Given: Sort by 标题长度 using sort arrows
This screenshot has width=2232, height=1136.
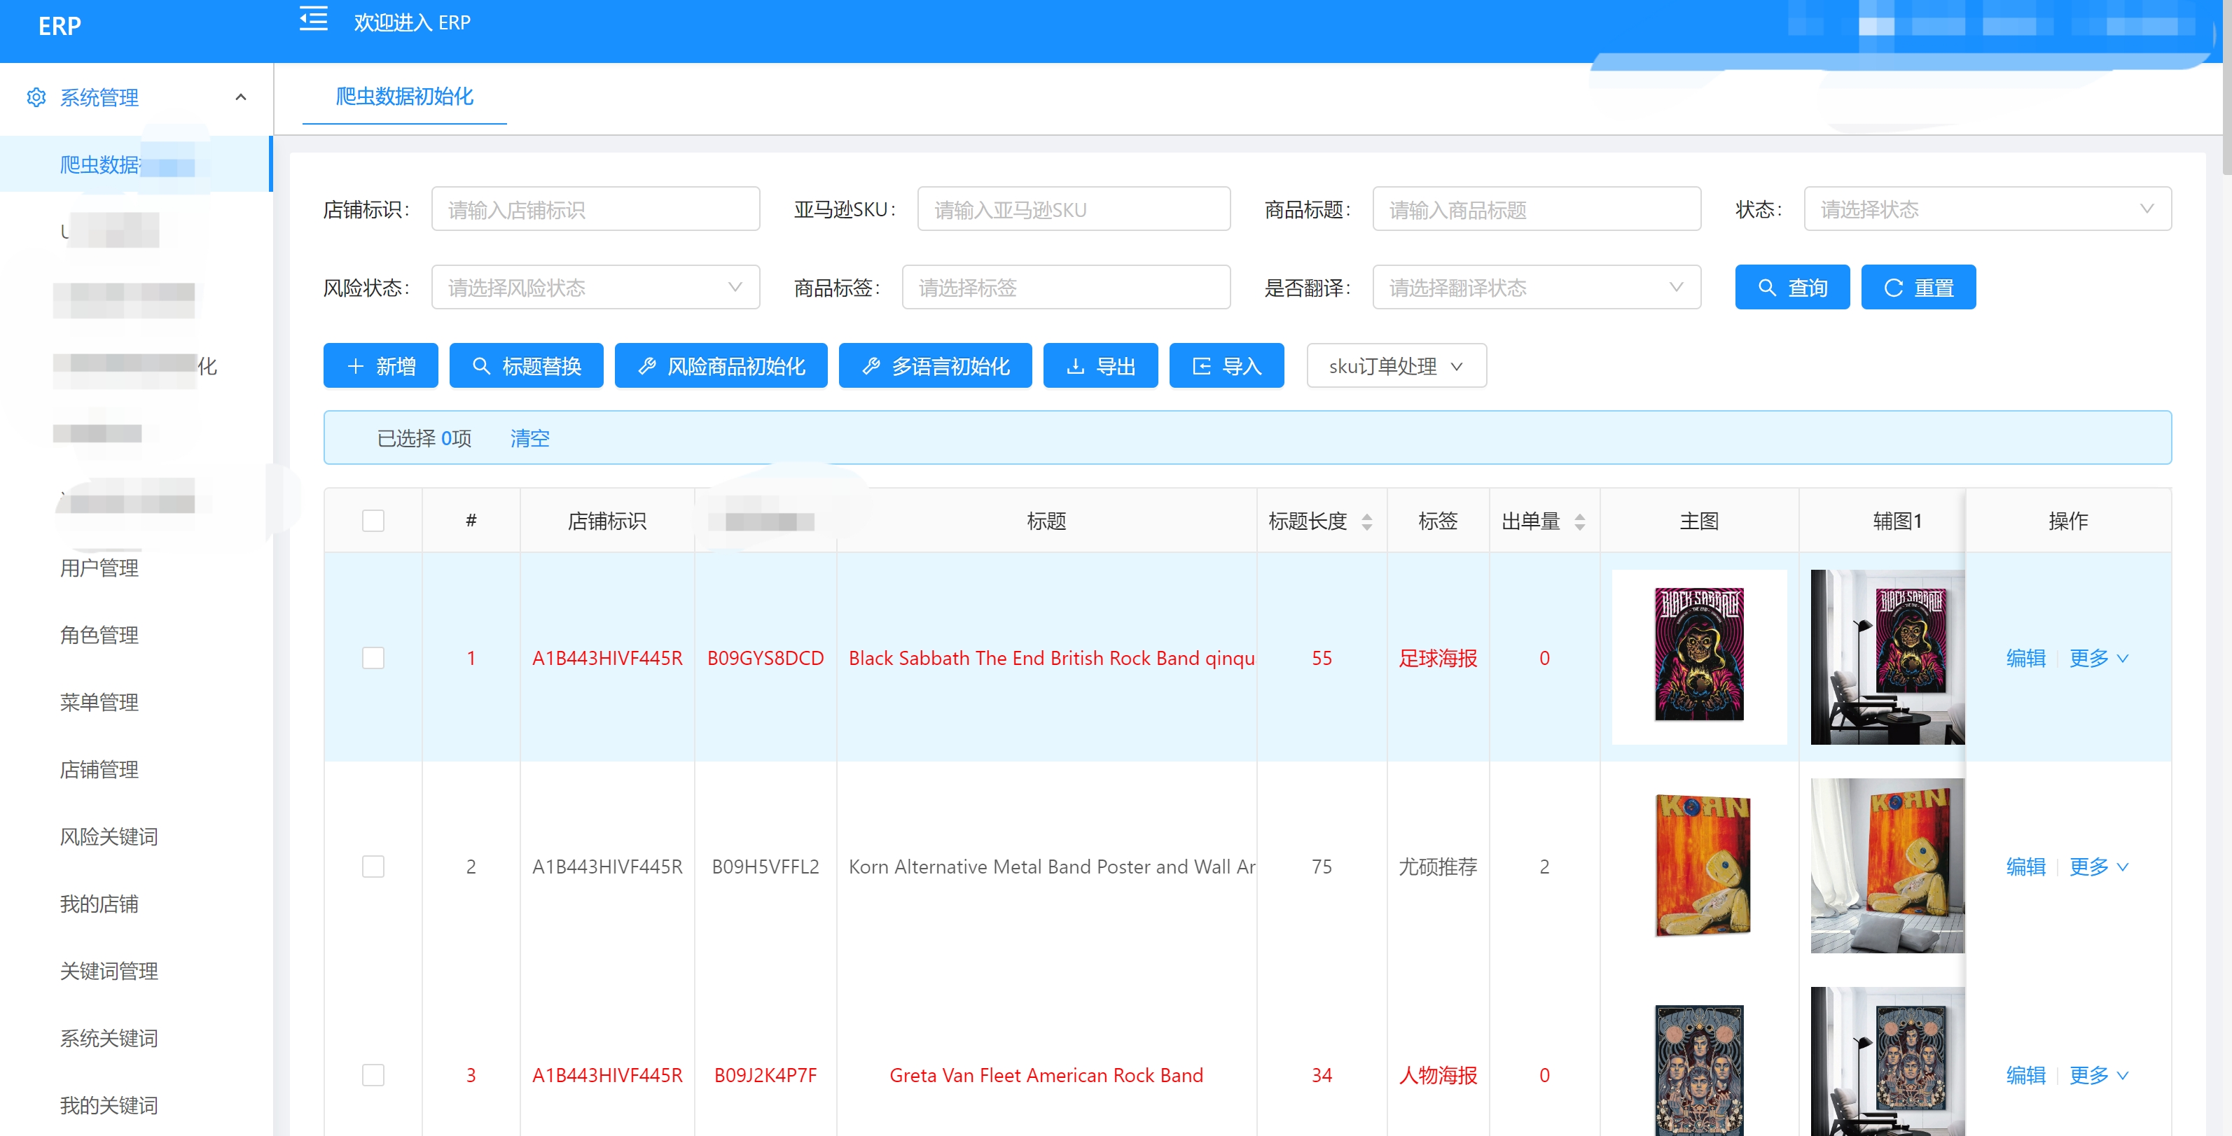Looking at the screenshot, I should click(x=1367, y=521).
